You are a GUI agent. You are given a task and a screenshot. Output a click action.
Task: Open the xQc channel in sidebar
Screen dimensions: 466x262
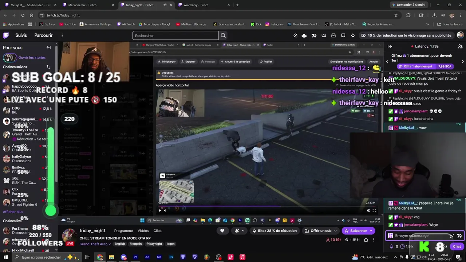click(x=28, y=181)
